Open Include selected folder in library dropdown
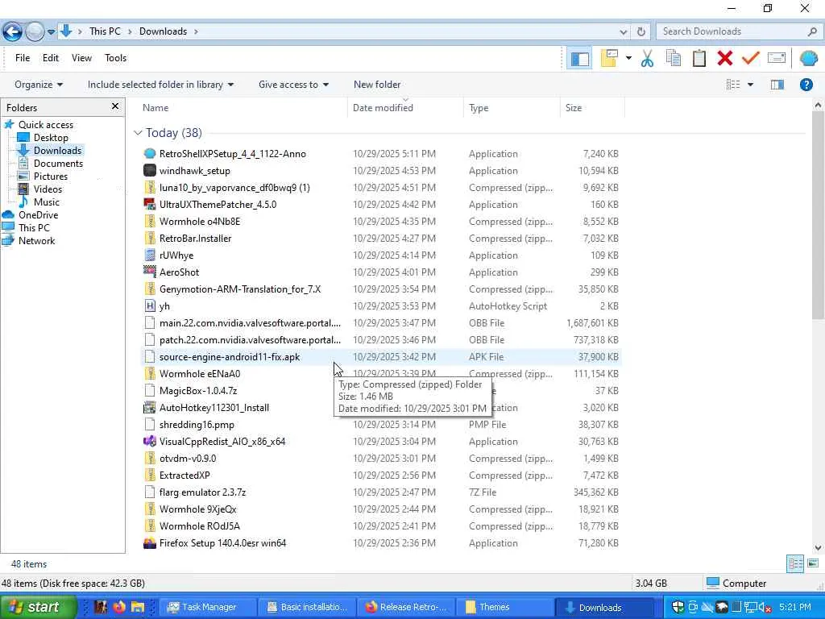The height and width of the screenshot is (619, 825). (x=160, y=85)
